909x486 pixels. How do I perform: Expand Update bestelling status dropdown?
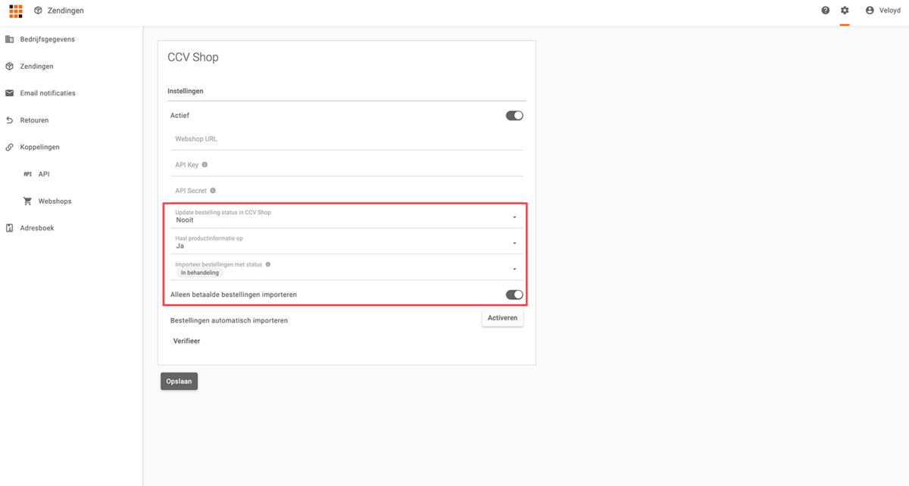(514, 217)
